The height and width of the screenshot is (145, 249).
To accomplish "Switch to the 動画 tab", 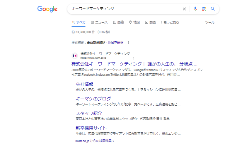I will point(150,22).
